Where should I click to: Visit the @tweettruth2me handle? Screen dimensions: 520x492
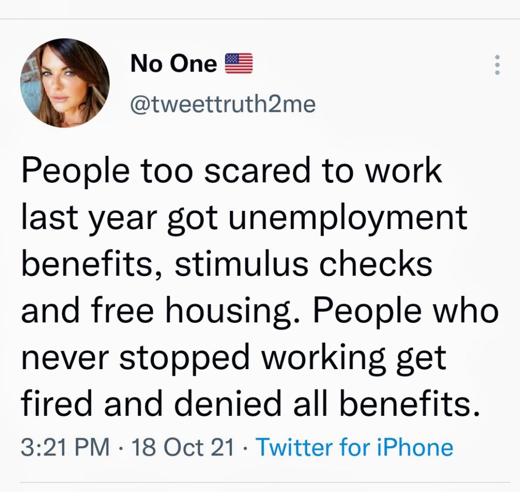pyautogui.click(x=223, y=105)
